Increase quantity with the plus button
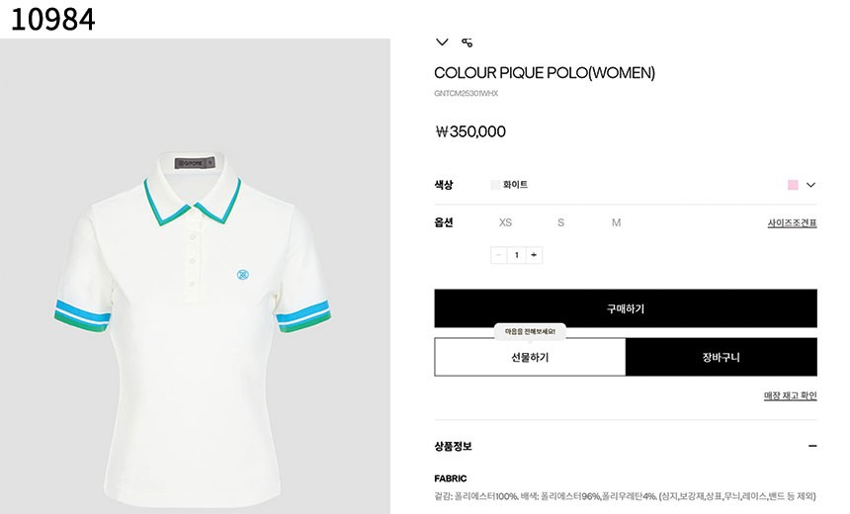This screenshot has width=850, height=514. coord(534,255)
